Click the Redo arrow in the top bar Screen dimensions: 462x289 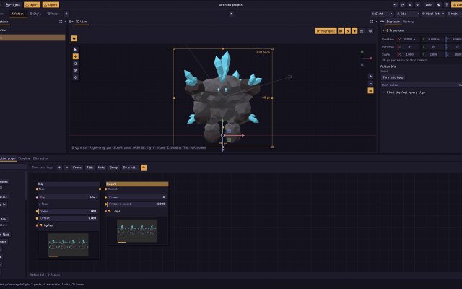click(403, 5)
